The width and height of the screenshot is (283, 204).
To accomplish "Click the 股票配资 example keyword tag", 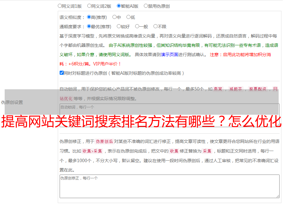I will tap(258, 89).
